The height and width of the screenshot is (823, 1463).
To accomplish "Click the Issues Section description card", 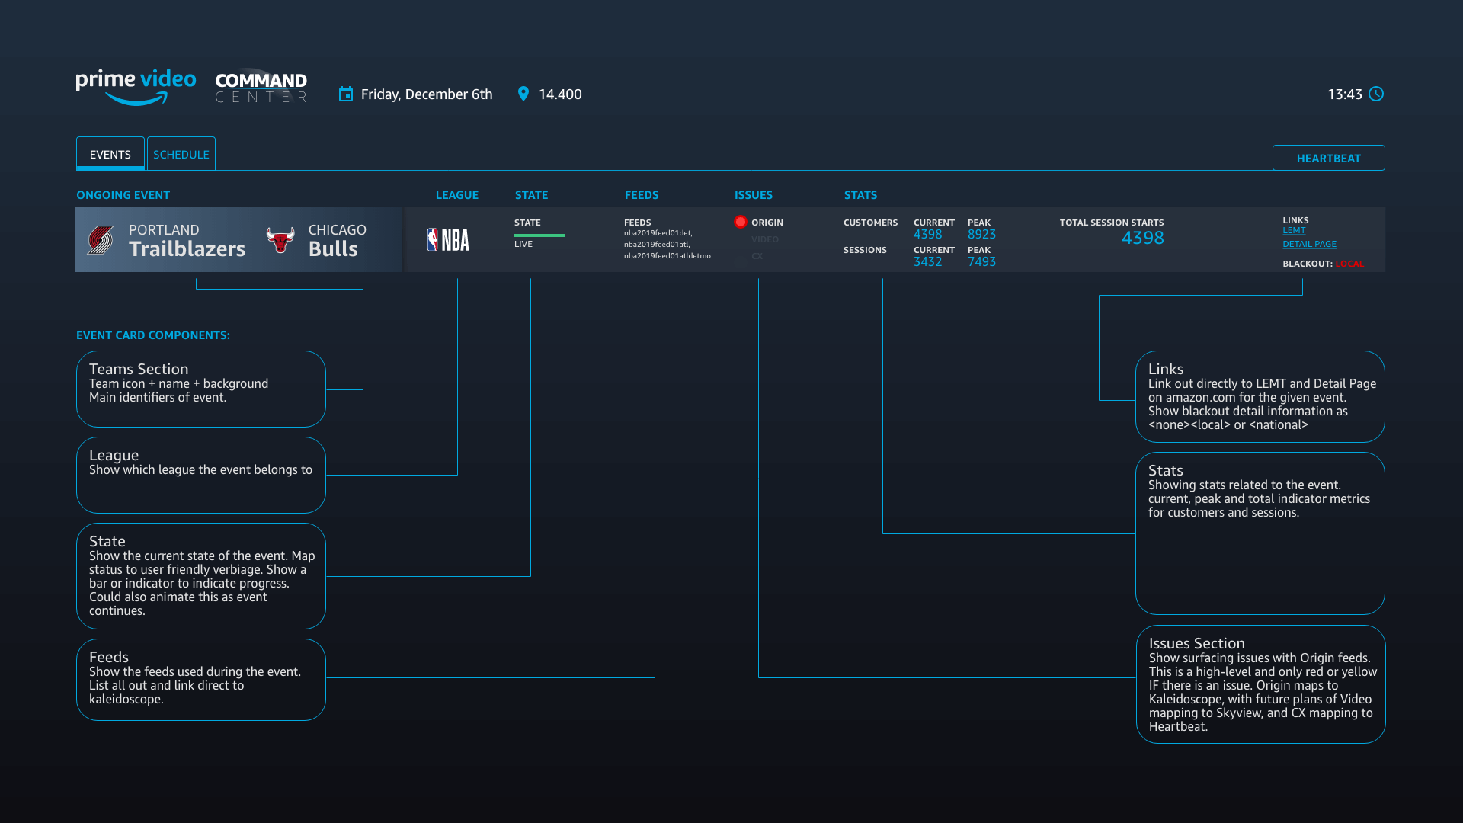I will [1260, 684].
